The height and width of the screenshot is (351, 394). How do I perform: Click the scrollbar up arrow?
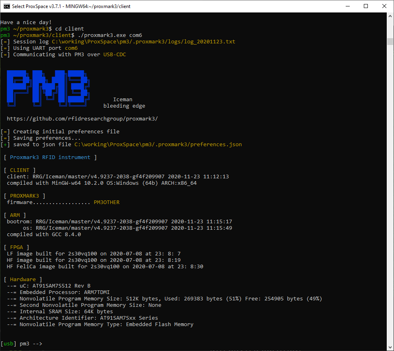click(x=390, y=16)
